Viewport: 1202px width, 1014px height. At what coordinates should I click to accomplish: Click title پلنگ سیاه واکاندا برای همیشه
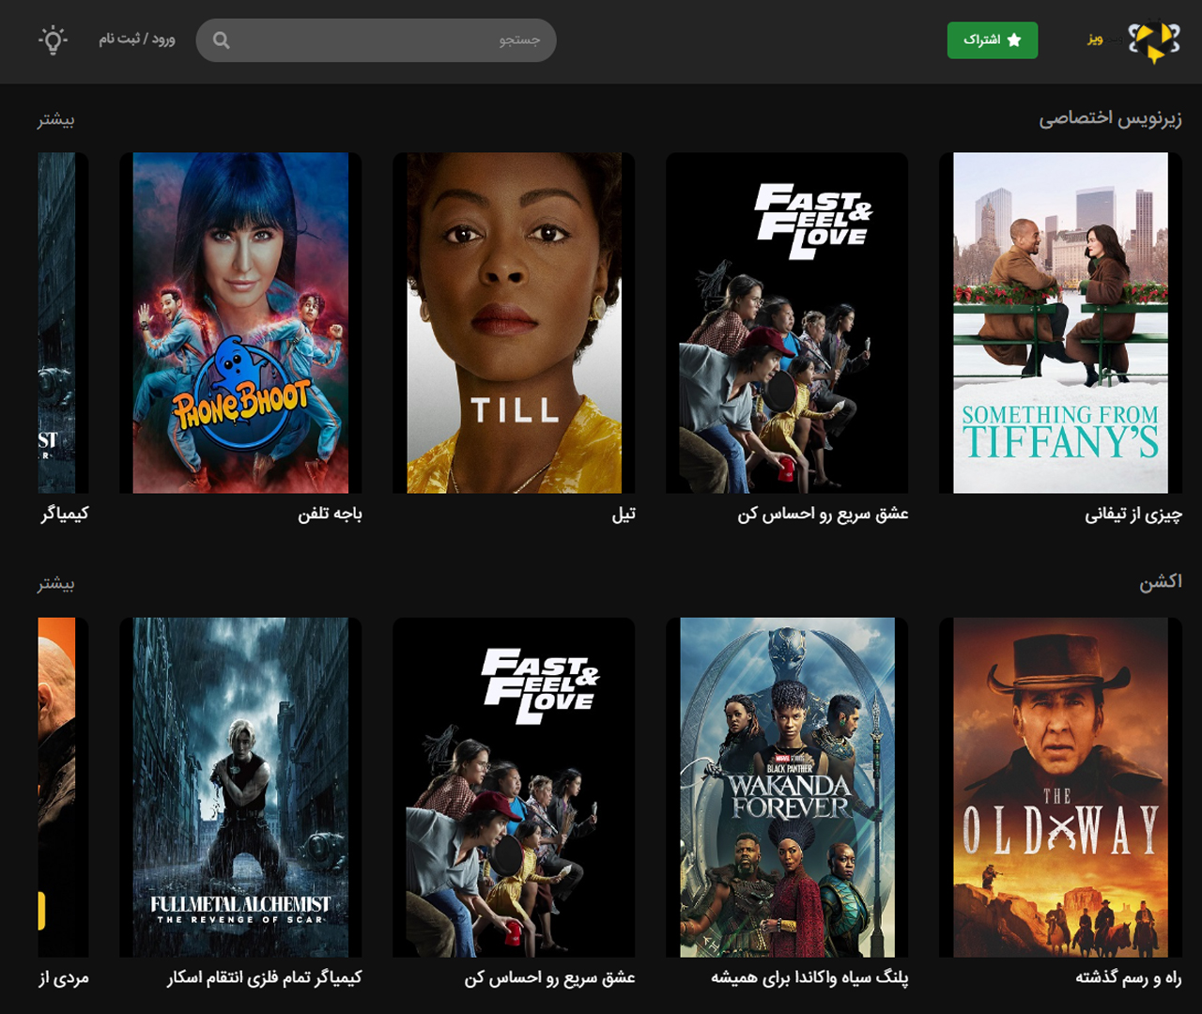pyautogui.click(x=809, y=977)
